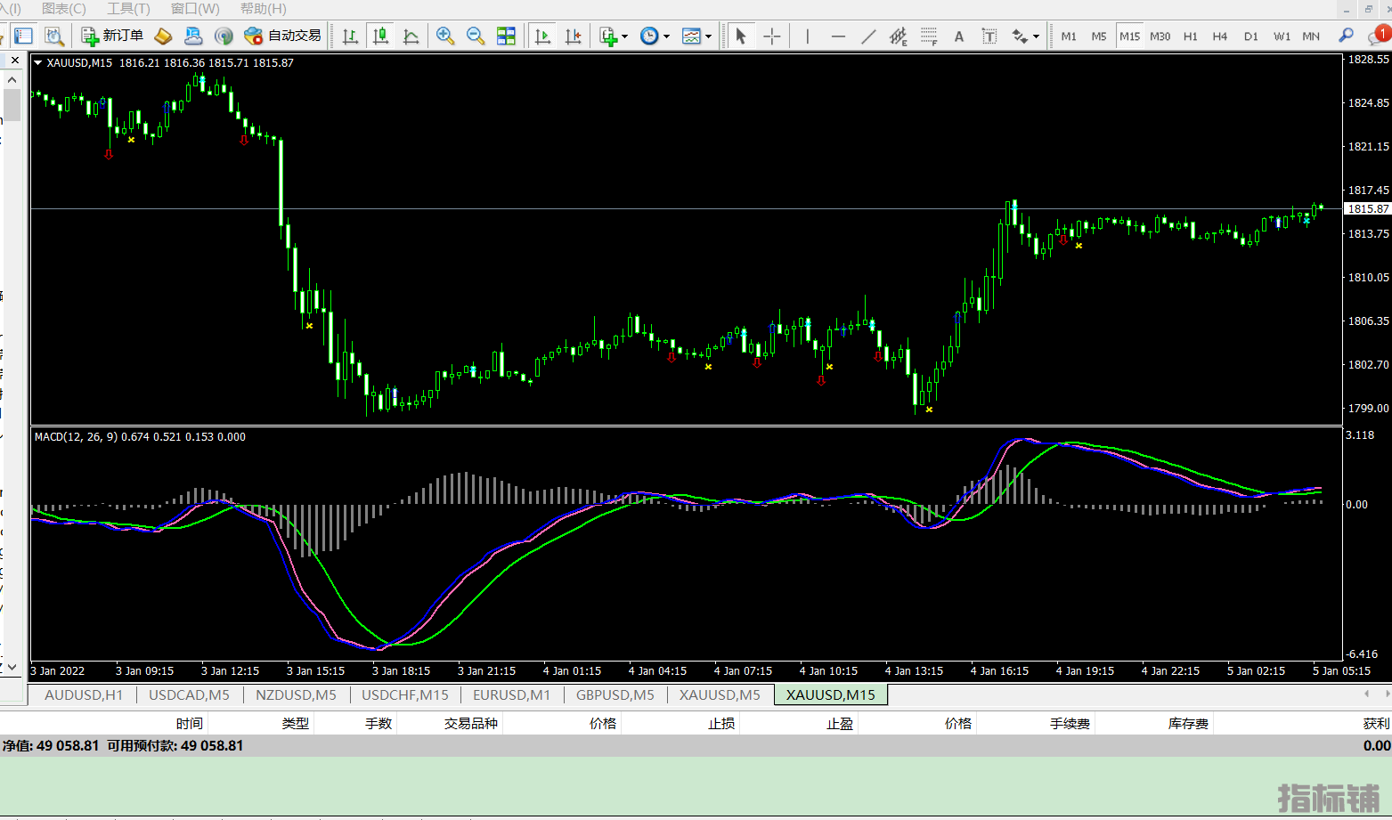Switch to M30 timeframe
The image size is (1392, 820).
1160,36
